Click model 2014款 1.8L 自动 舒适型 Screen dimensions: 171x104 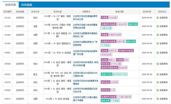58,99
